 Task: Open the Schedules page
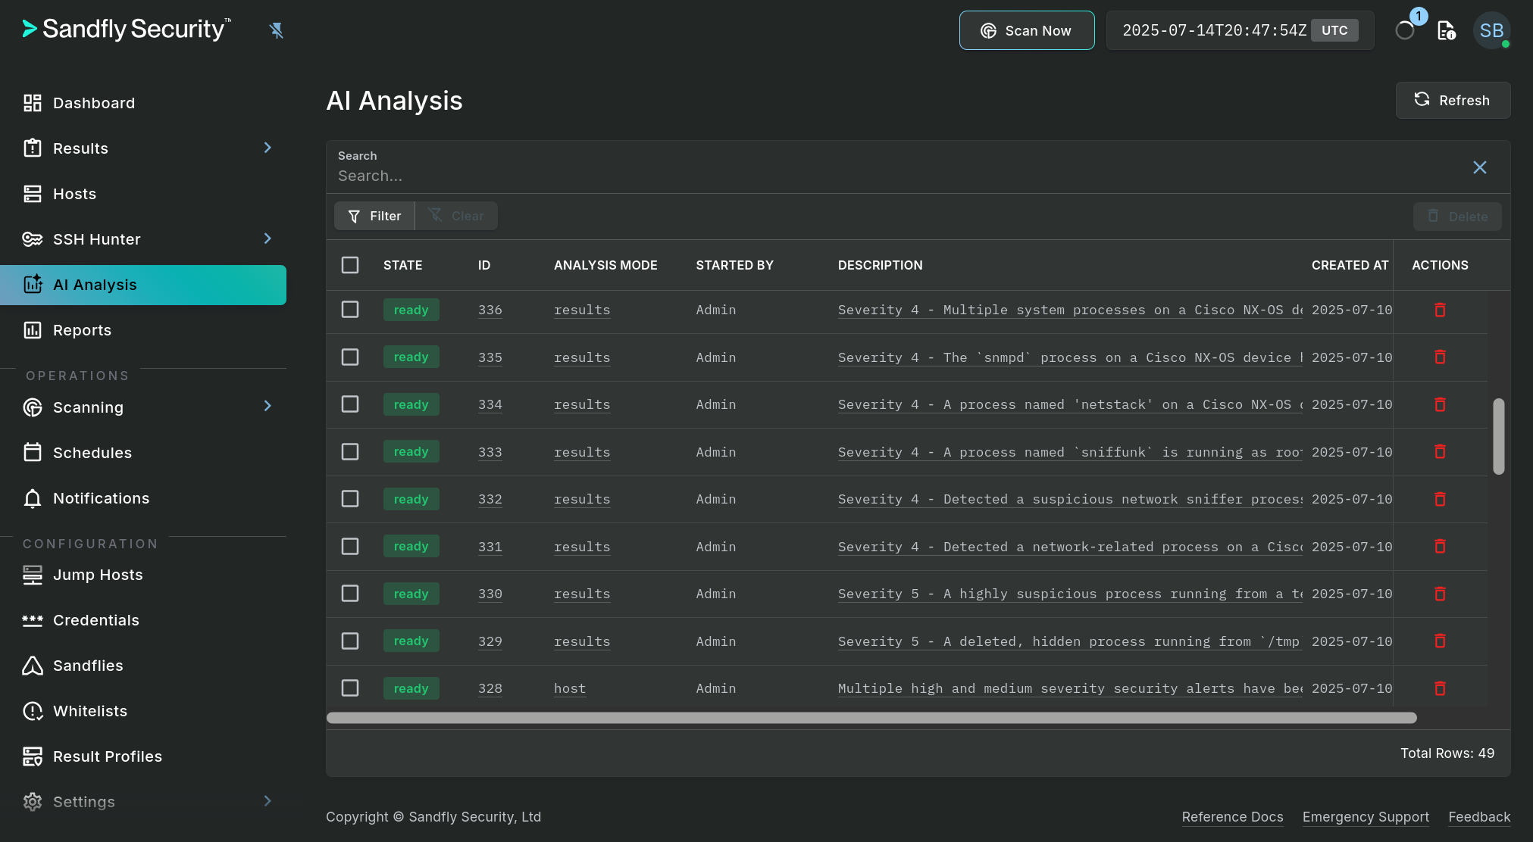tap(143, 453)
